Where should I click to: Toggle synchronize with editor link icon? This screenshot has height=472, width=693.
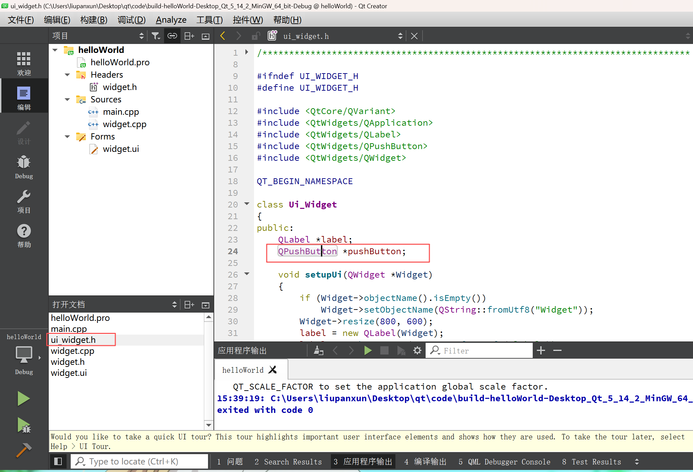[x=172, y=36]
